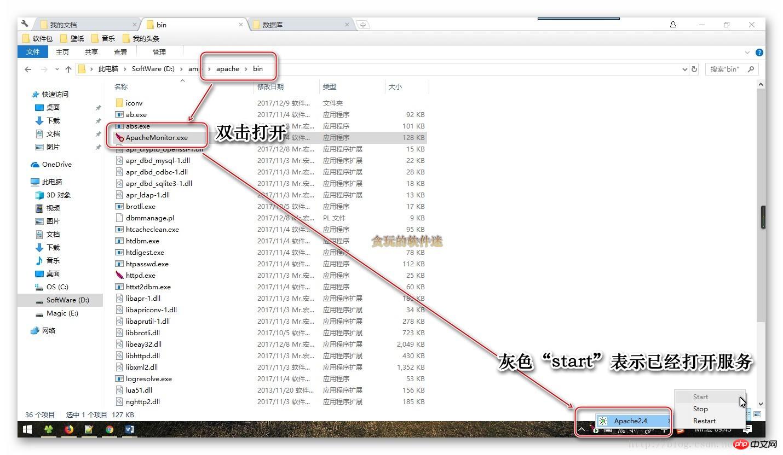Refresh the current folder view

tap(695, 69)
